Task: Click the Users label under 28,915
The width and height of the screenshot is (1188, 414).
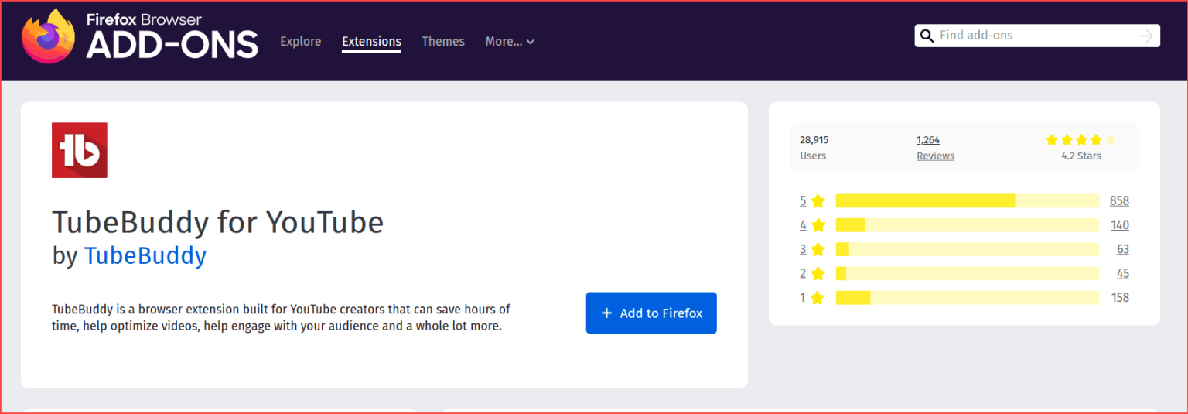Action: (813, 156)
